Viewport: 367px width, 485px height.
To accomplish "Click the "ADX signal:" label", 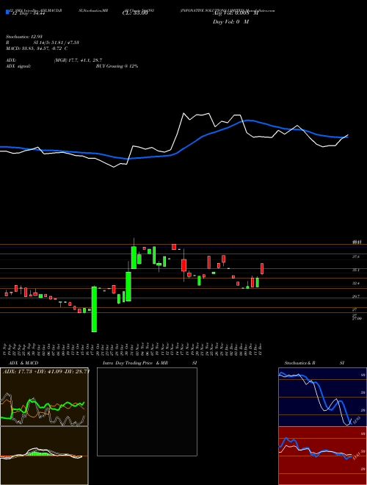I will coord(18,66).
